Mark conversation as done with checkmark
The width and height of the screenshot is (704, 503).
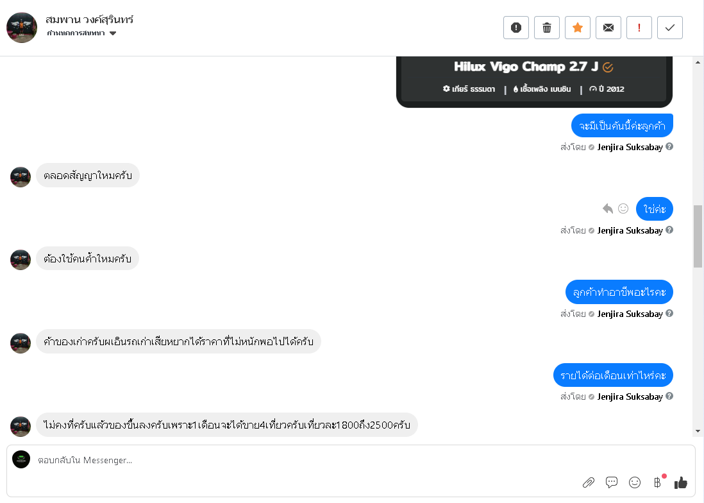click(x=670, y=28)
